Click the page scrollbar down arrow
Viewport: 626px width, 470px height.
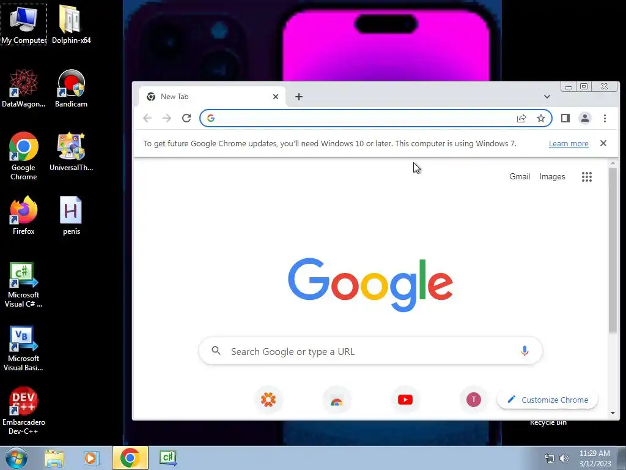[613, 413]
